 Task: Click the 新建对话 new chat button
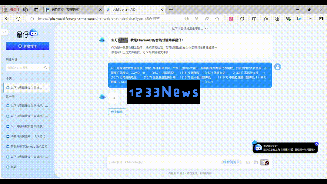pos(28,46)
